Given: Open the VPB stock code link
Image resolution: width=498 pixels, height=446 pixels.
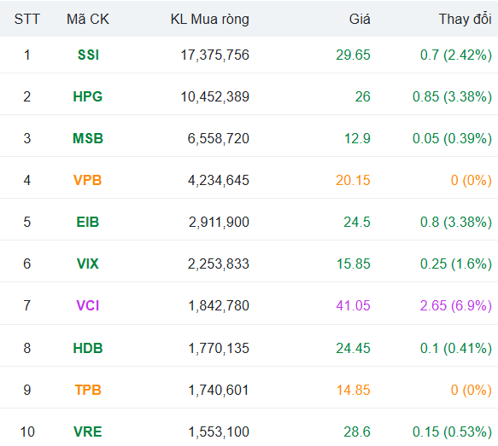Looking at the screenshot, I should point(87,181).
